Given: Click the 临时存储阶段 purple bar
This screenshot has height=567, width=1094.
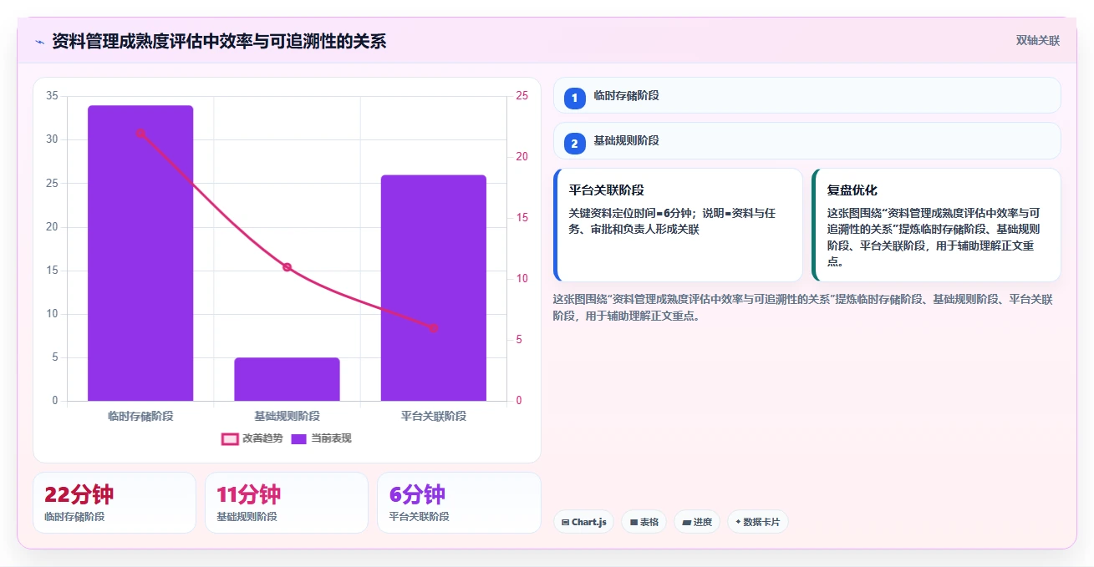Looking at the screenshot, I should (x=140, y=253).
